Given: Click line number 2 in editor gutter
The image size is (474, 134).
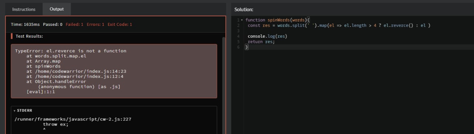Looking at the screenshot, I should 238,25.
